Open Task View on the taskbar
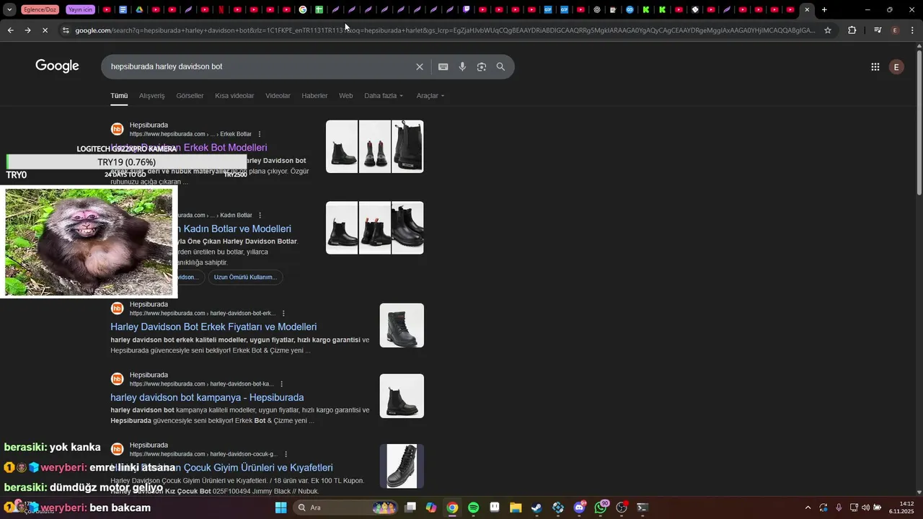Image resolution: width=923 pixels, height=519 pixels. [x=410, y=507]
